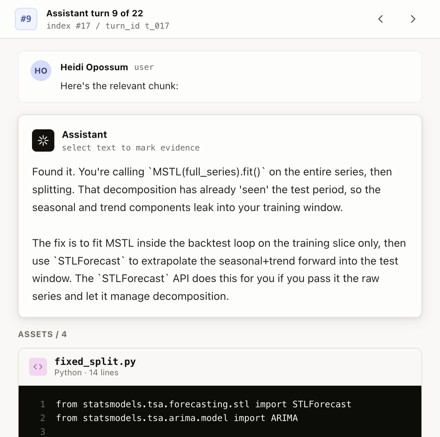Click the user message 'Here's the relevant chunk:'
The width and height of the screenshot is (440, 437).
click(x=119, y=86)
